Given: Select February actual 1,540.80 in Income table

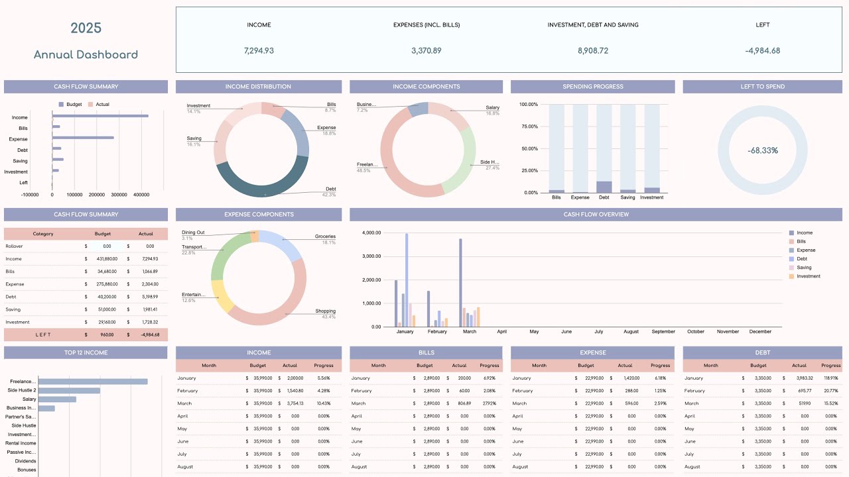Looking at the screenshot, I should 294,391.
